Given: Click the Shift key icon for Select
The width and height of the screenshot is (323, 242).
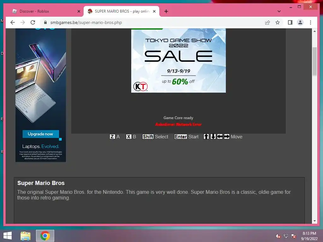Looking at the screenshot, I should 148,137.
